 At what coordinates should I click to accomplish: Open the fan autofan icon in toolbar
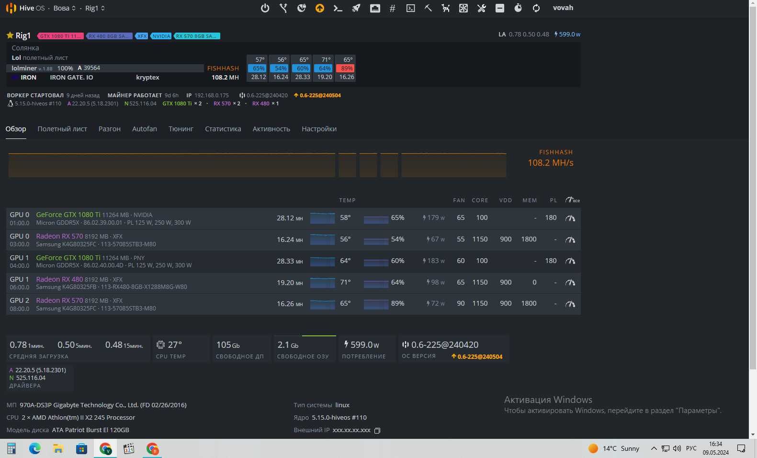[x=463, y=8]
